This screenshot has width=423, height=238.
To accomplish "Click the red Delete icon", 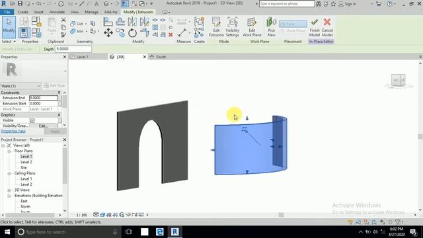I will 171,34.
